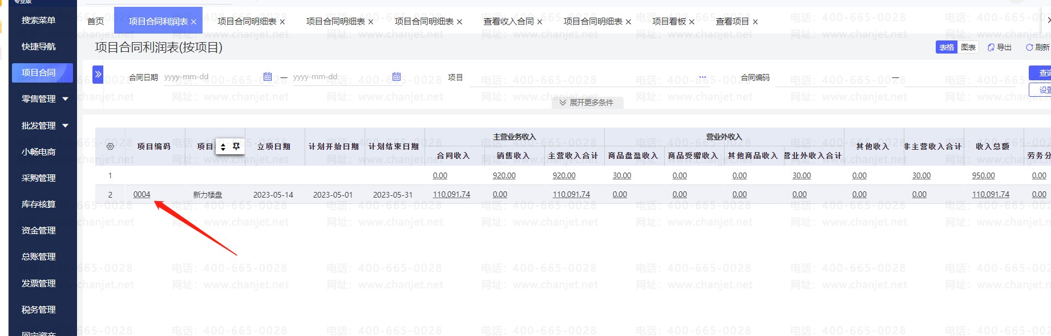Click the 2023-05-14 立项日期 cell
This screenshot has height=336, width=1051.
pyautogui.click(x=273, y=195)
